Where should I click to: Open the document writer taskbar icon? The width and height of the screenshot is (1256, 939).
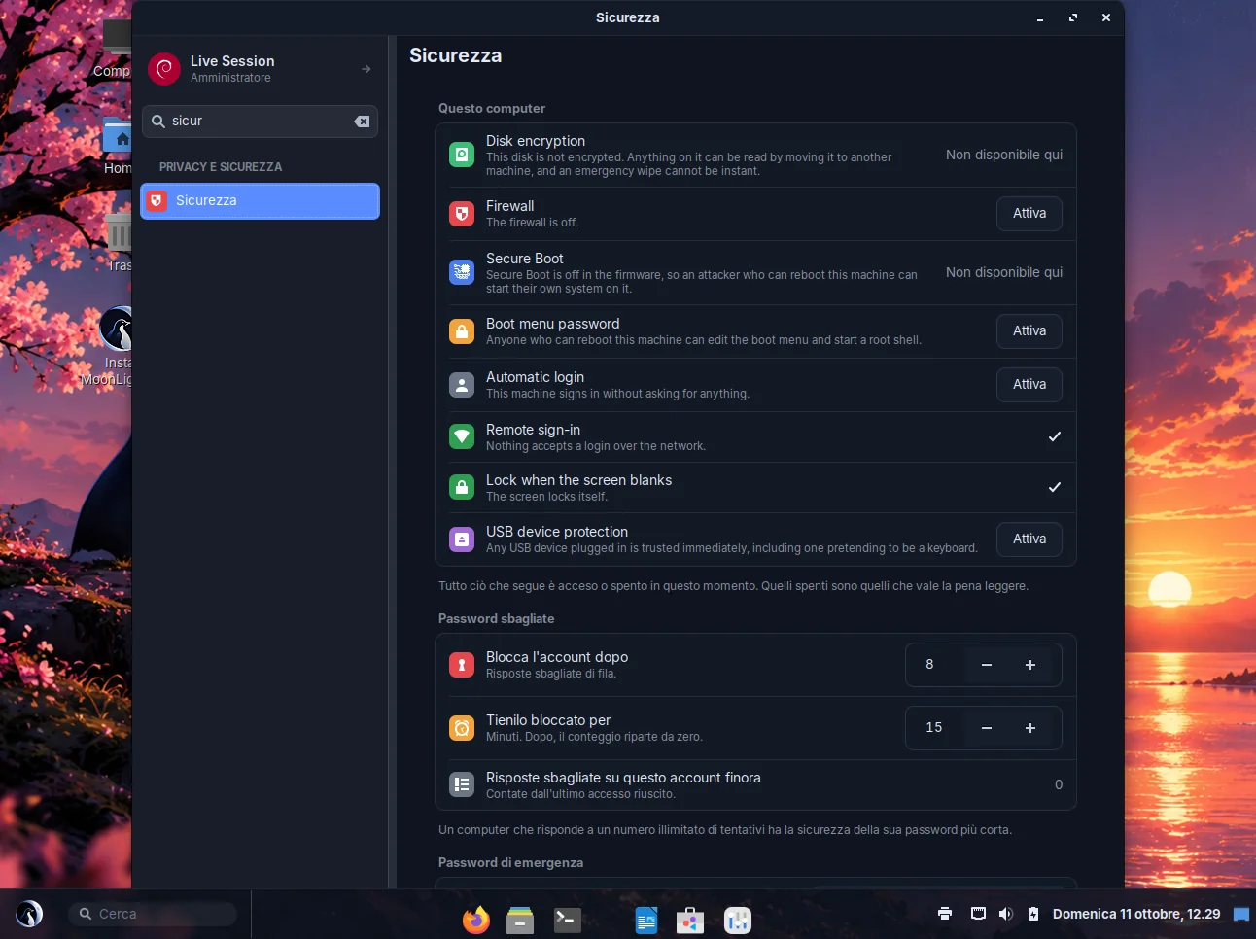(x=646, y=920)
